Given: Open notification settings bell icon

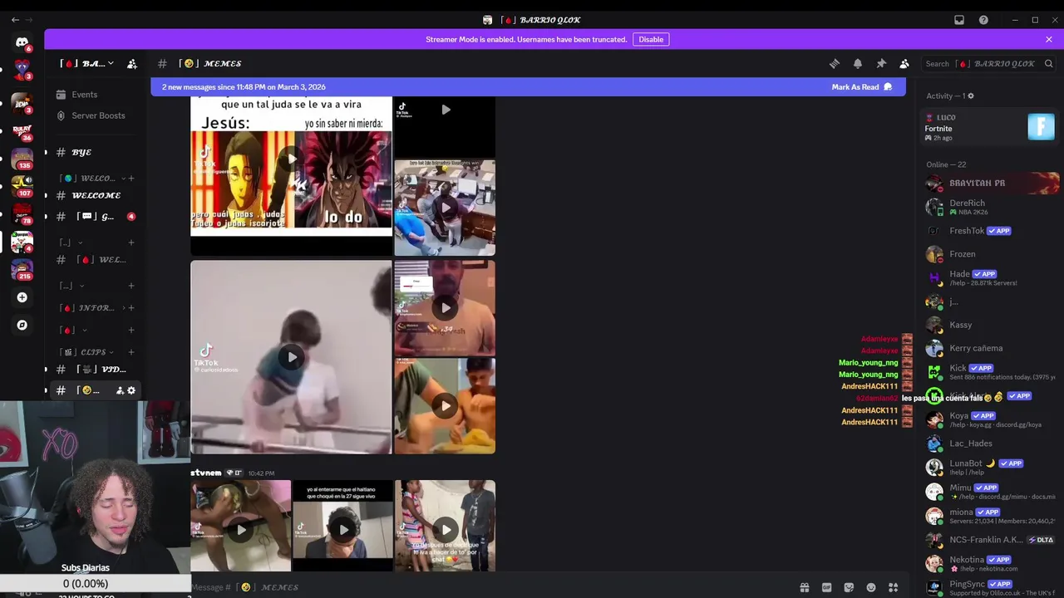Looking at the screenshot, I should coord(858,64).
